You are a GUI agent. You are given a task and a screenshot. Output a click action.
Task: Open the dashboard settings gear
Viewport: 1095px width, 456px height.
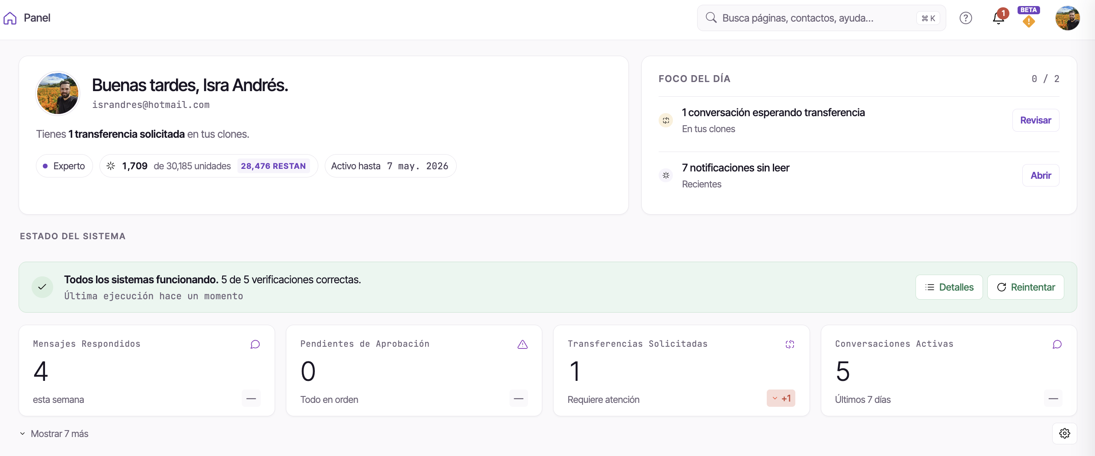pyautogui.click(x=1065, y=433)
